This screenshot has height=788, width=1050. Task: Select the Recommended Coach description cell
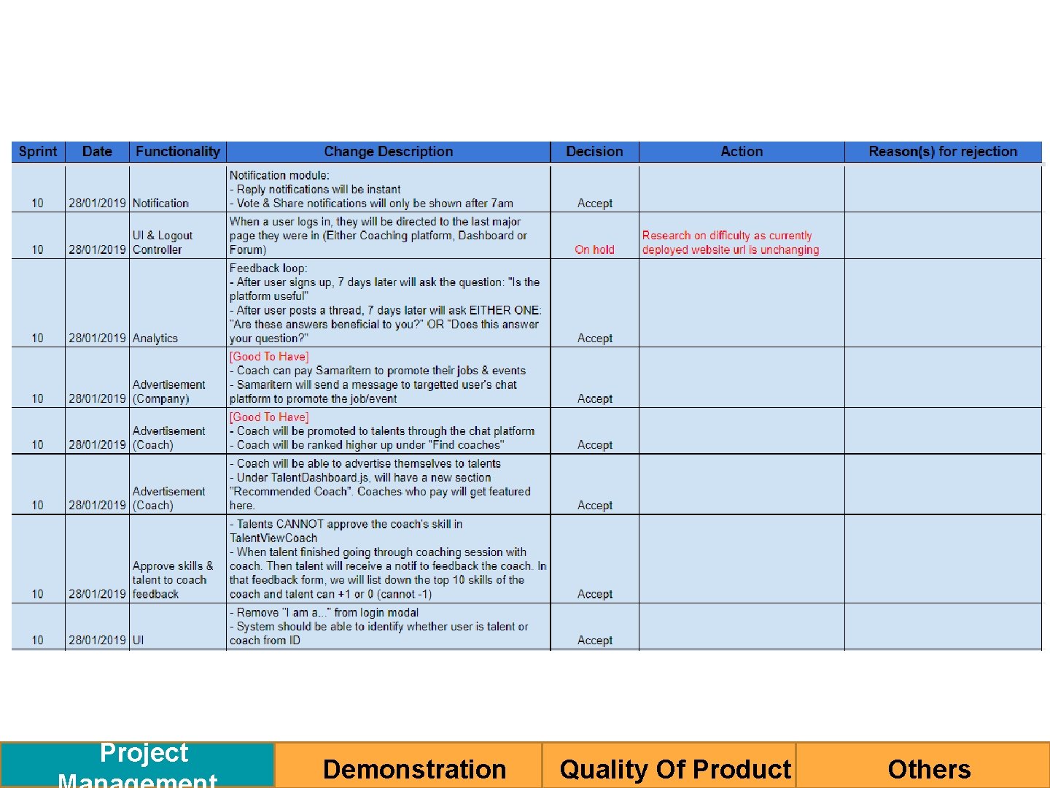pos(388,484)
